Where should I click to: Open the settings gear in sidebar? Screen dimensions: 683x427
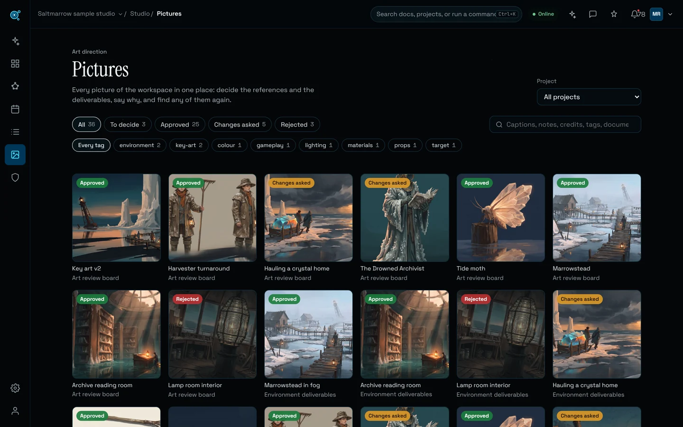(15, 388)
